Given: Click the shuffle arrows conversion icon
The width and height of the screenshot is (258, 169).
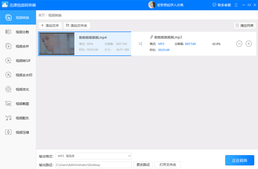Looking at the screenshot, I should click(x=140, y=44).
